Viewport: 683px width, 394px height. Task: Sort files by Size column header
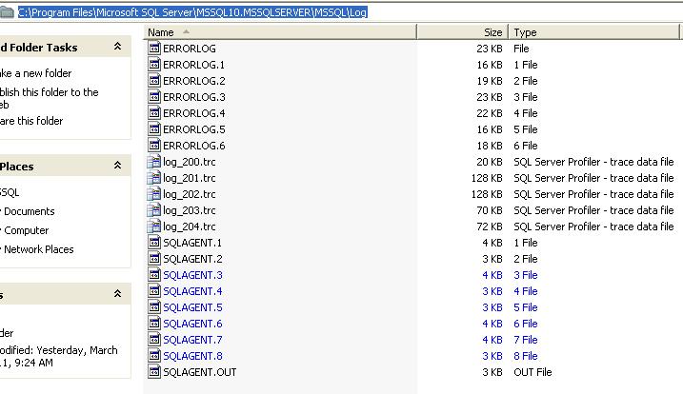492,32
